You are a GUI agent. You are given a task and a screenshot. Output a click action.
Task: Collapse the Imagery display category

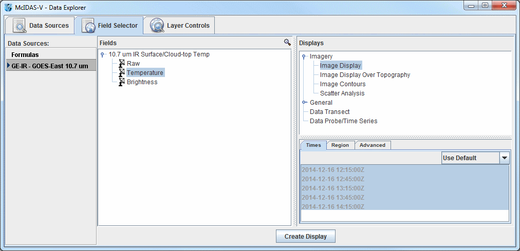tap(304, 56)
